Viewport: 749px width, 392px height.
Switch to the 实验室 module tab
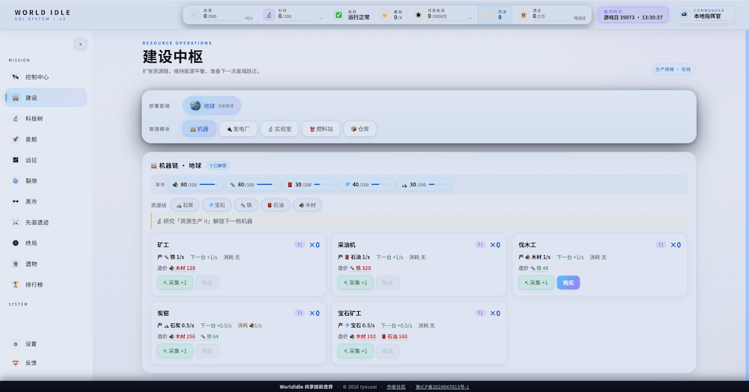[x=279, y=129]
